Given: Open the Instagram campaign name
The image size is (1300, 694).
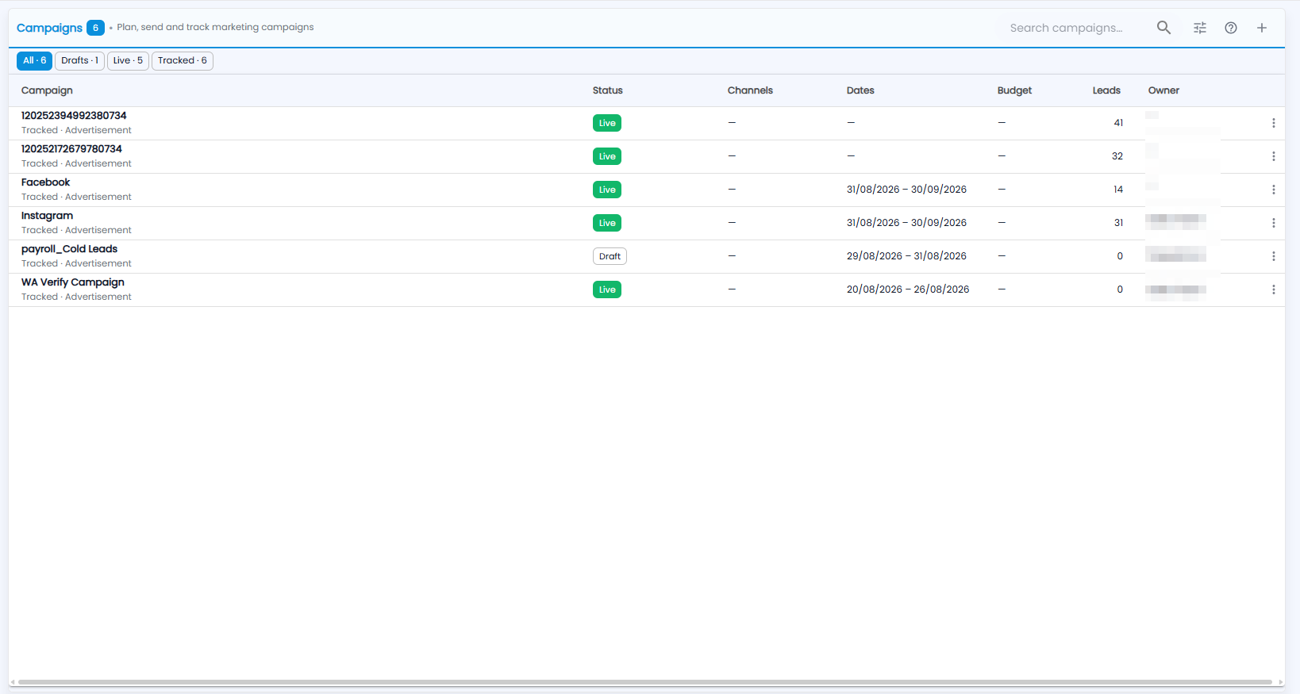Looking at the screenshot, I should [47, 216].
